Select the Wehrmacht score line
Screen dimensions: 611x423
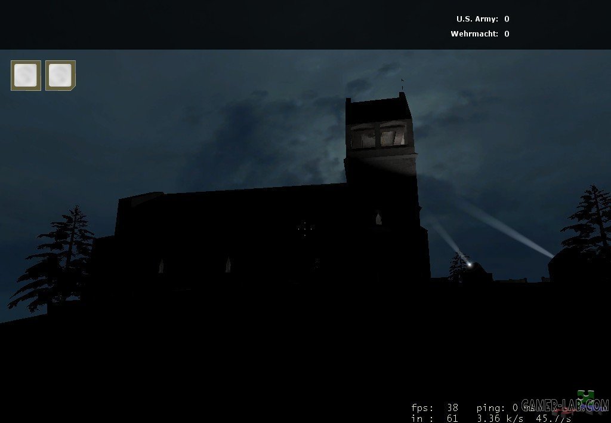click(x=480, y=33)
